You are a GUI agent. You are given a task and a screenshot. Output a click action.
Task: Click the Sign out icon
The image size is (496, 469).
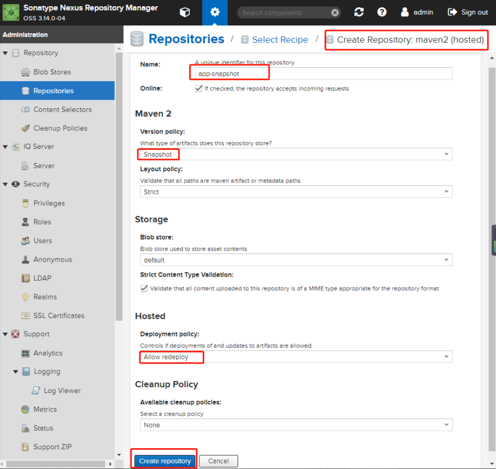[452, 12]
